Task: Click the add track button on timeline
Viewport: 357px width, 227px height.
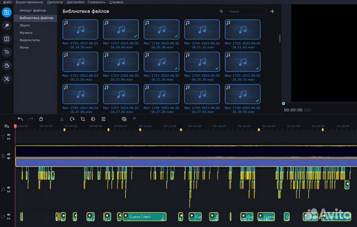Action: tap(6, 127)
